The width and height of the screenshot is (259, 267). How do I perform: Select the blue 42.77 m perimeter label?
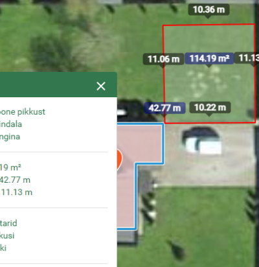point(164,108)
